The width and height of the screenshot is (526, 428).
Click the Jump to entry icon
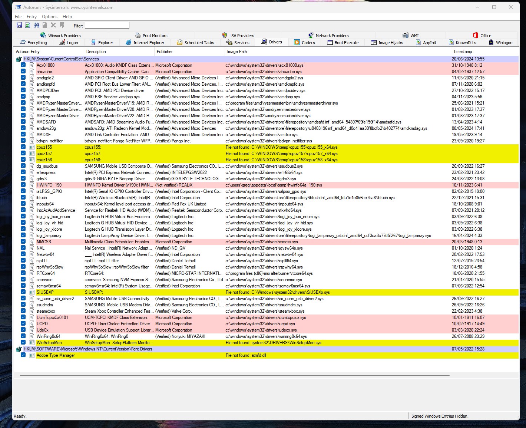[x=62, y=25]
